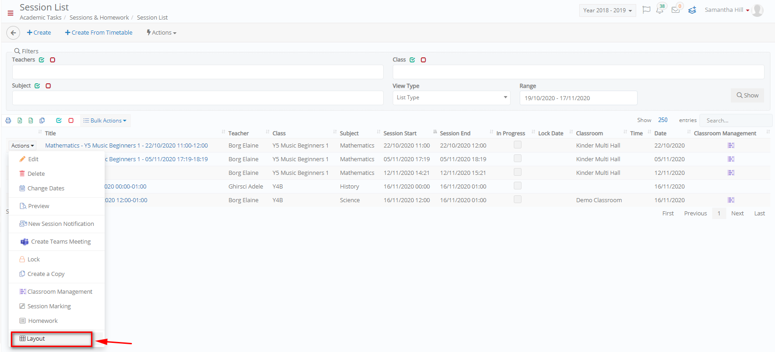
Task: Click the Class filter input
Action: click(x=578, y=72)
